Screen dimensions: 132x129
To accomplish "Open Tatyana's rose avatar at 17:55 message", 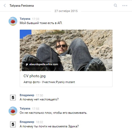I will (13, 111).
